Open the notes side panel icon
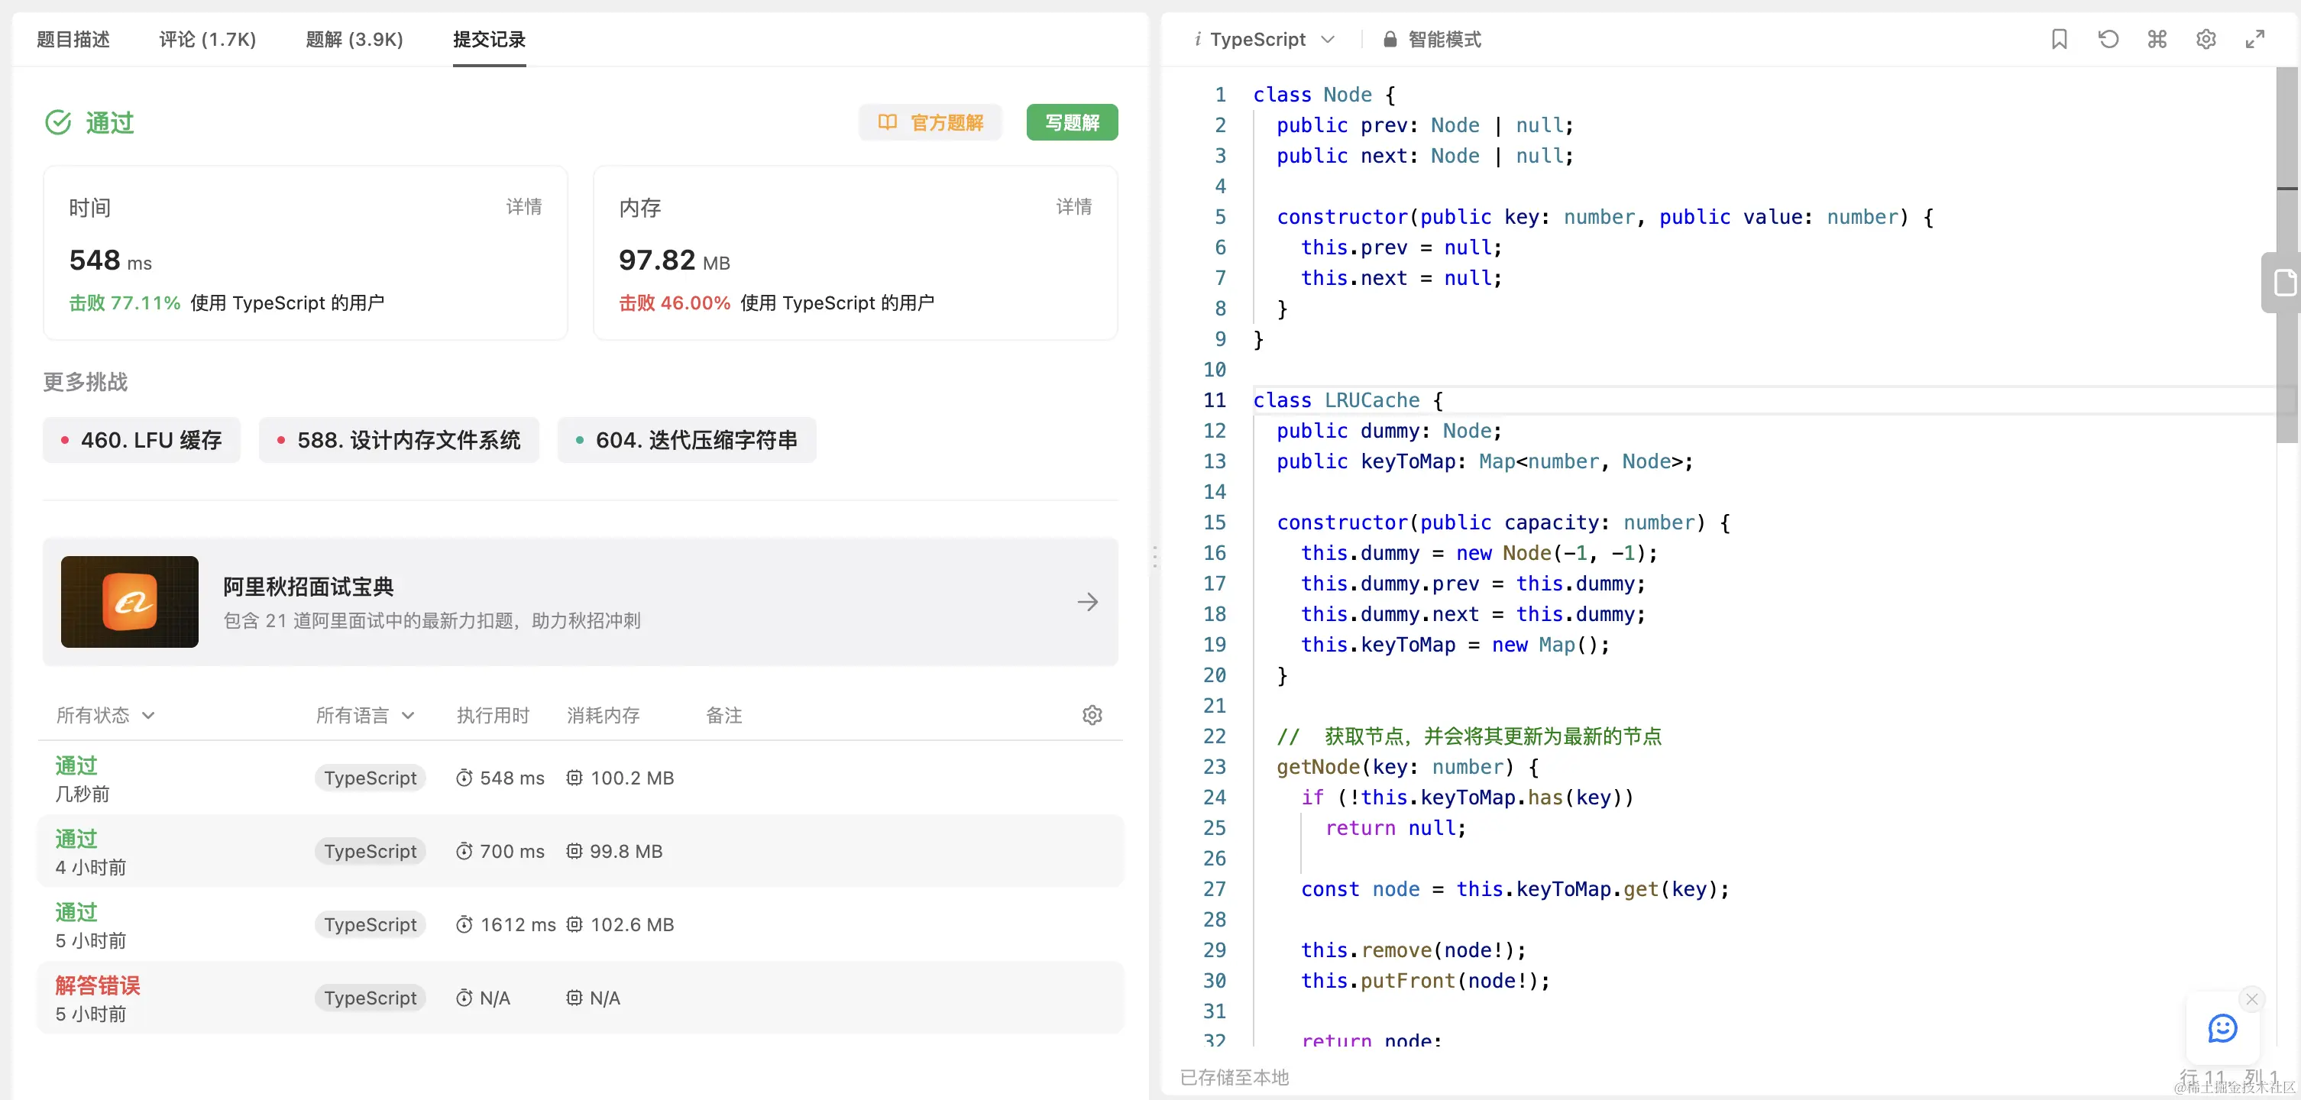Screen dimensions: 2301x1100 2284,283
